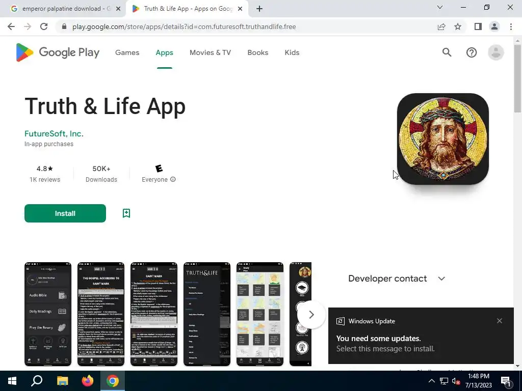The width and height of the screenshot is (522, 391).
Task: Open the Windows Start menu
Action: [12, 381]
